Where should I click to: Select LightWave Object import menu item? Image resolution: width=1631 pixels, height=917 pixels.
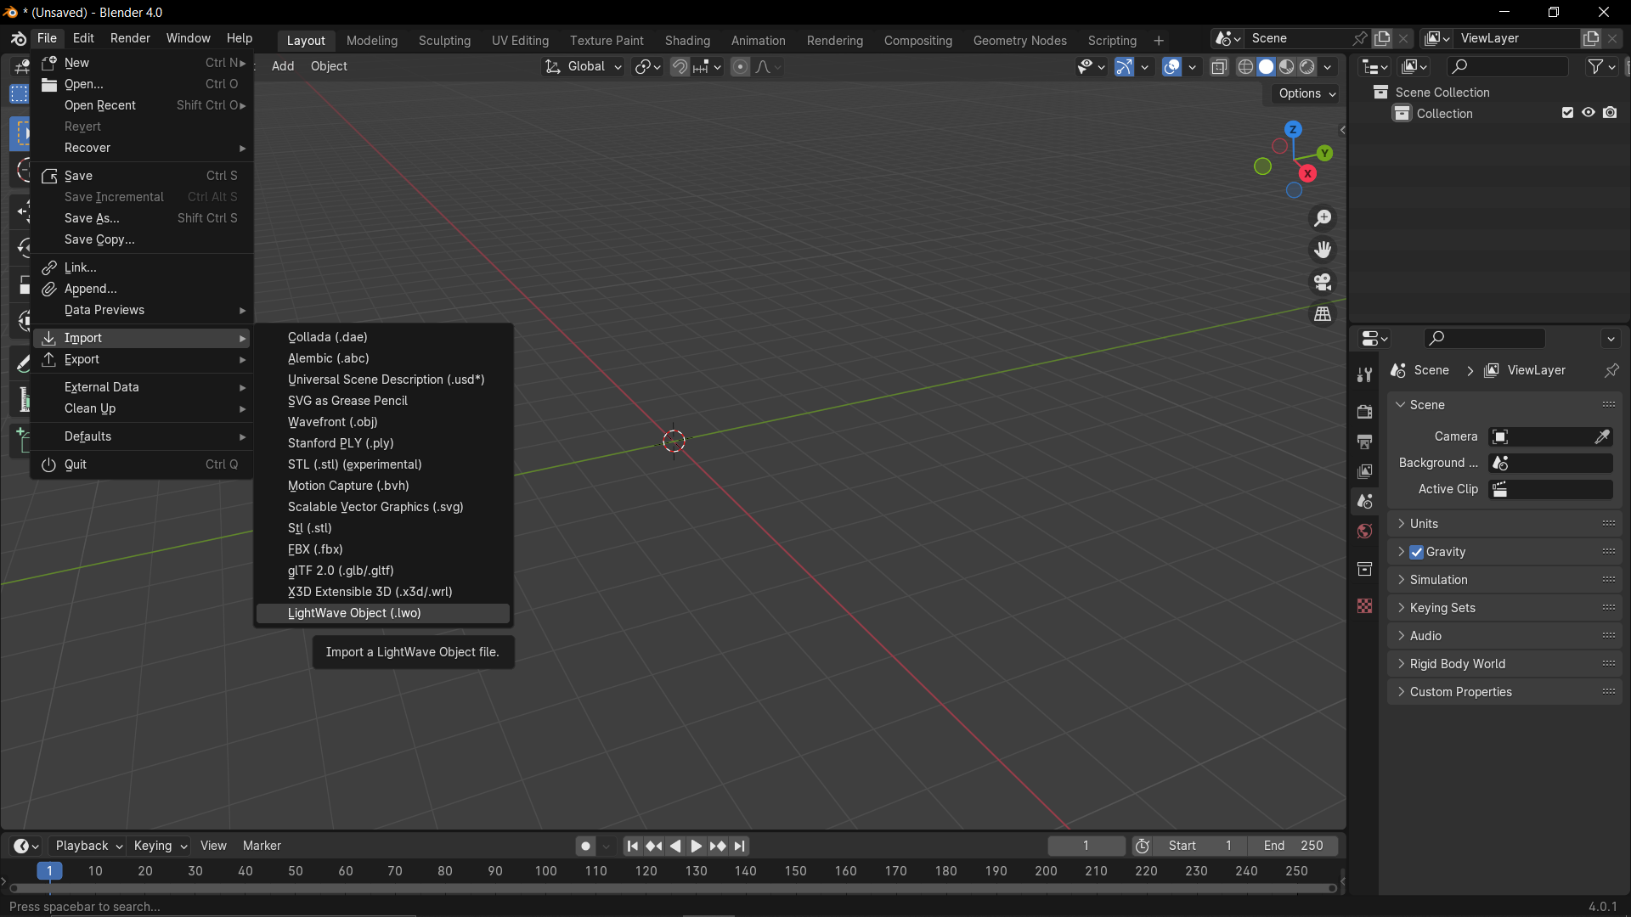coord(354,612)
